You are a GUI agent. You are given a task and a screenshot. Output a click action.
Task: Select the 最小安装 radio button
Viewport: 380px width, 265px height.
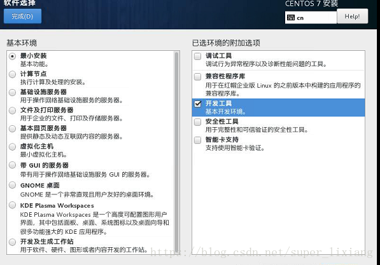coord(12,56)
